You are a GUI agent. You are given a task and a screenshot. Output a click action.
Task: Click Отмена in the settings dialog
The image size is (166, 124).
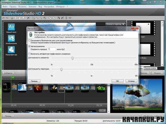point(131,81)
